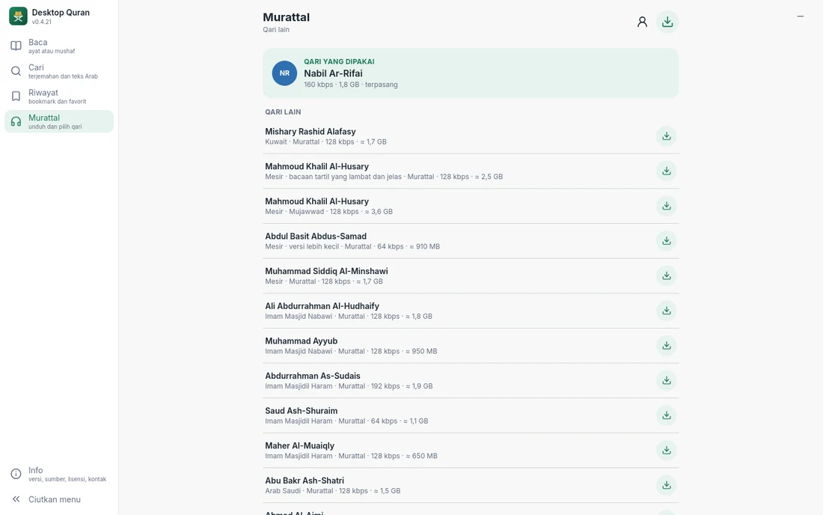Click the Muhammad Ayyub name
Screen dimensions: 823x515
tap(302, 341)
